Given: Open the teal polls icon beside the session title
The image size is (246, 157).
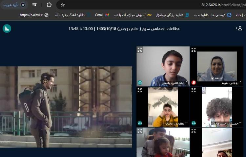Looking at the screenshot, I should (x=7, y=28).
